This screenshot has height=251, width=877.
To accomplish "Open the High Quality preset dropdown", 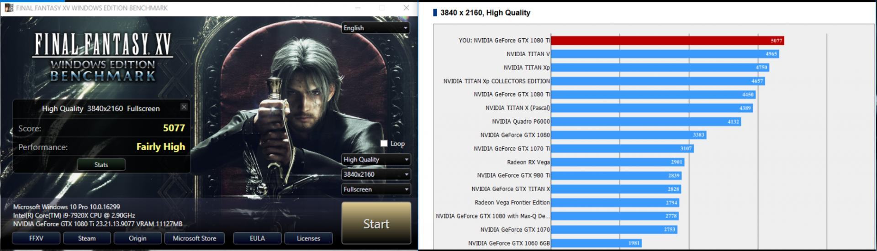I will (376, 159).
